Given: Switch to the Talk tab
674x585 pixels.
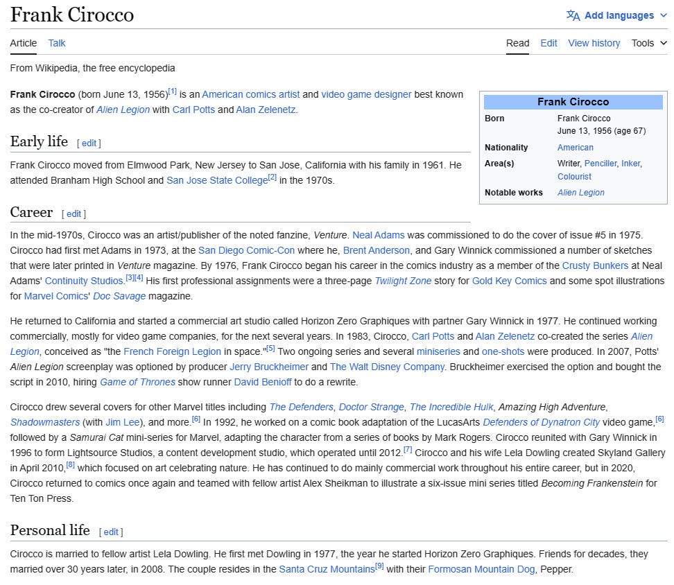Looking at the screenshot, I should tap(57, 43).
